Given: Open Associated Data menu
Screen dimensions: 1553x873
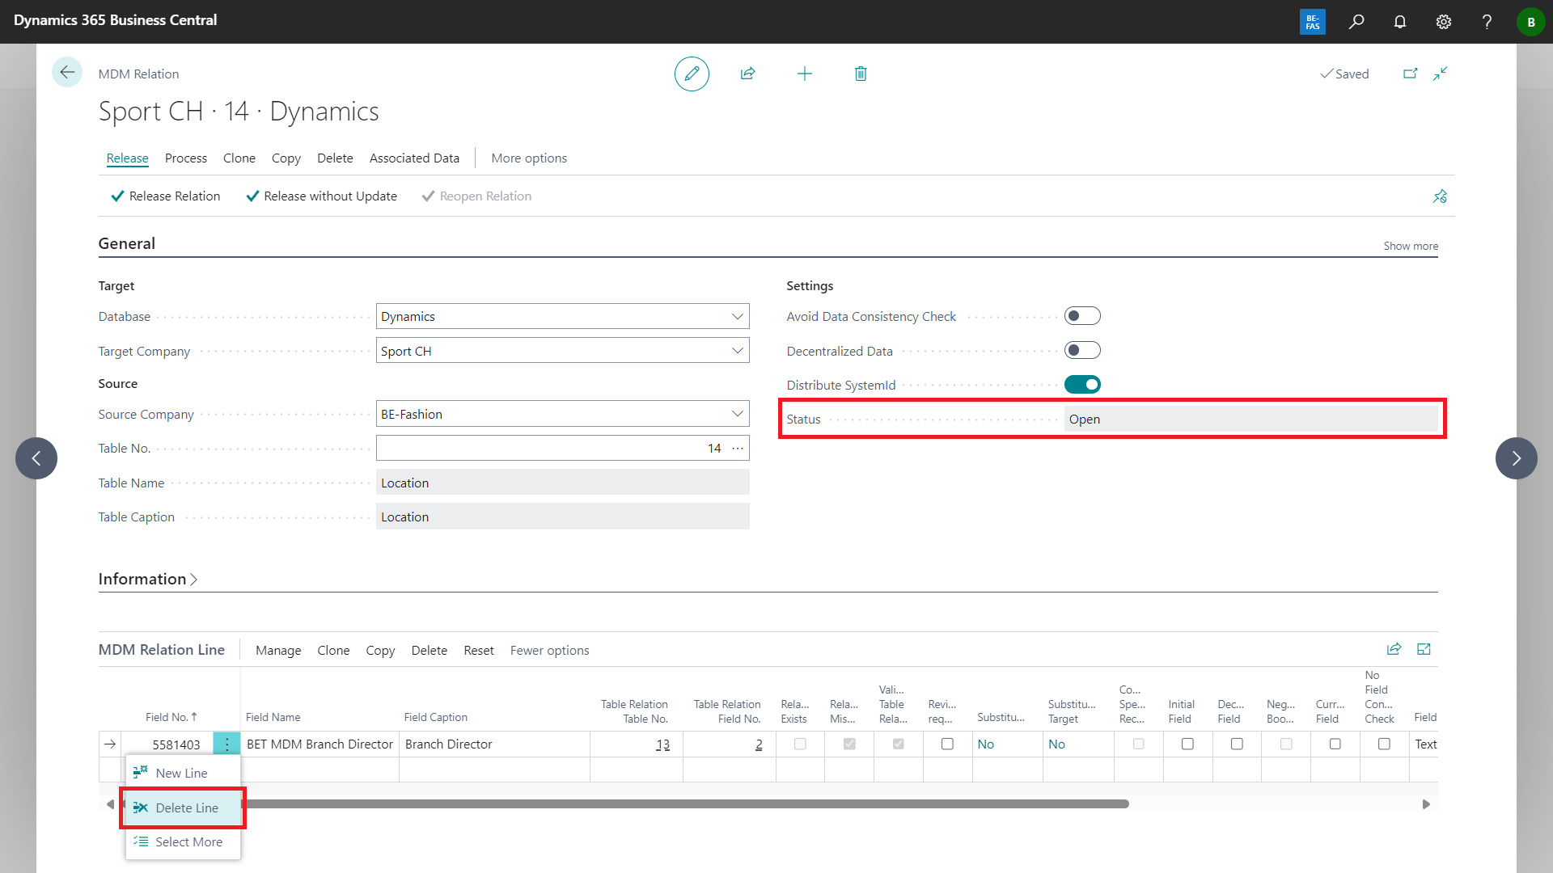Looking at the screenshot, I should (414, 158).
